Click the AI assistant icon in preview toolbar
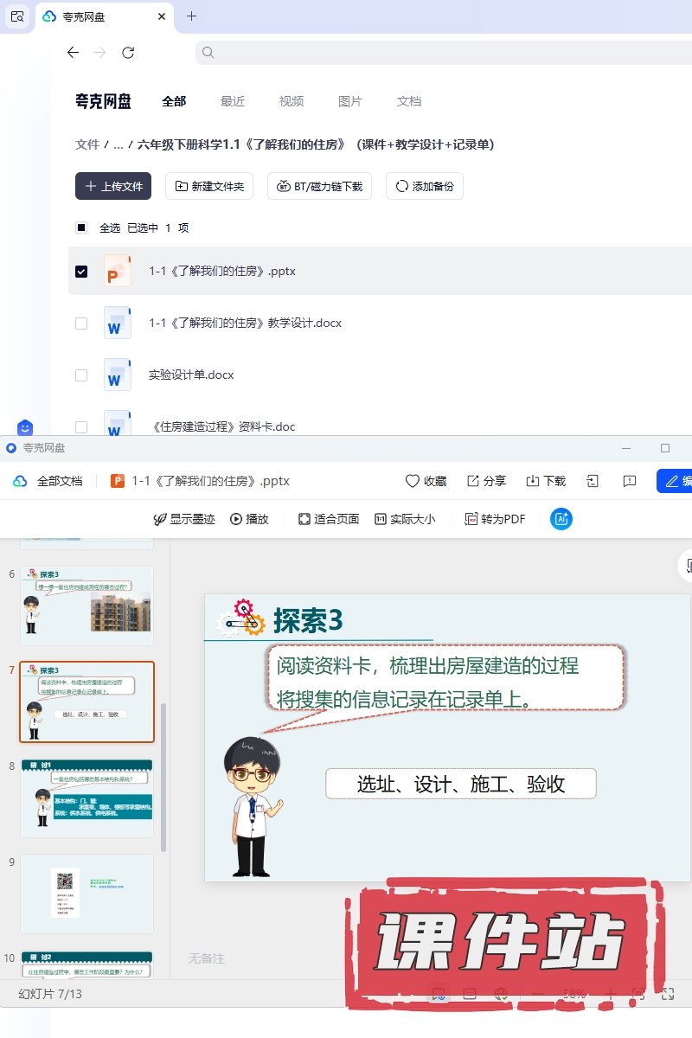 pyautogui.click(x=561, y=519)
